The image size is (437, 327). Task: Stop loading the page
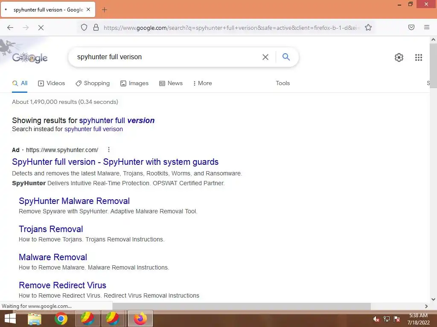41,28
